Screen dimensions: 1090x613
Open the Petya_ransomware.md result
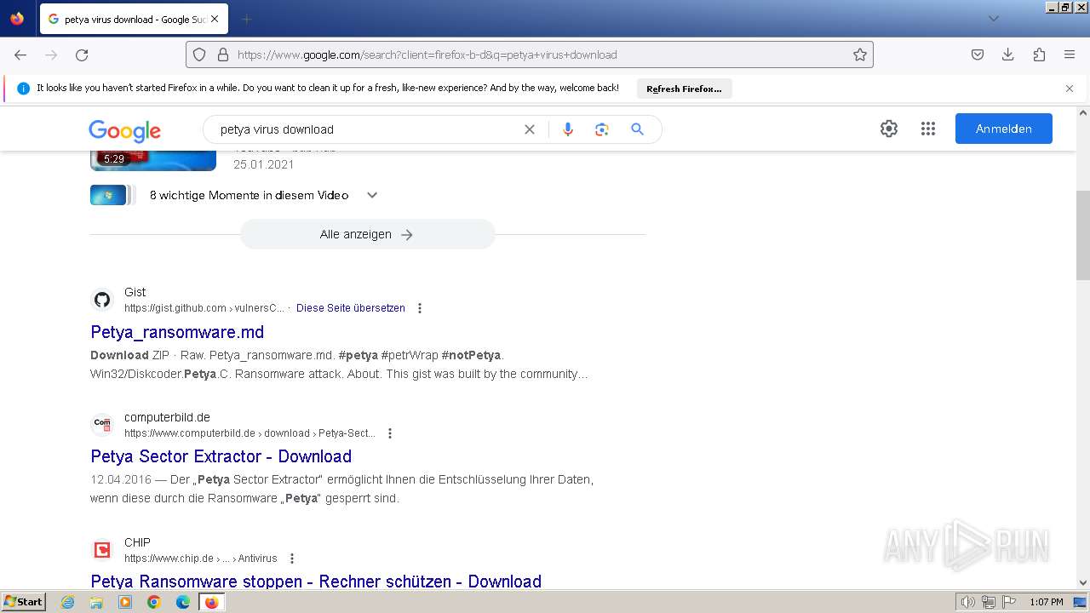point(177,332)
